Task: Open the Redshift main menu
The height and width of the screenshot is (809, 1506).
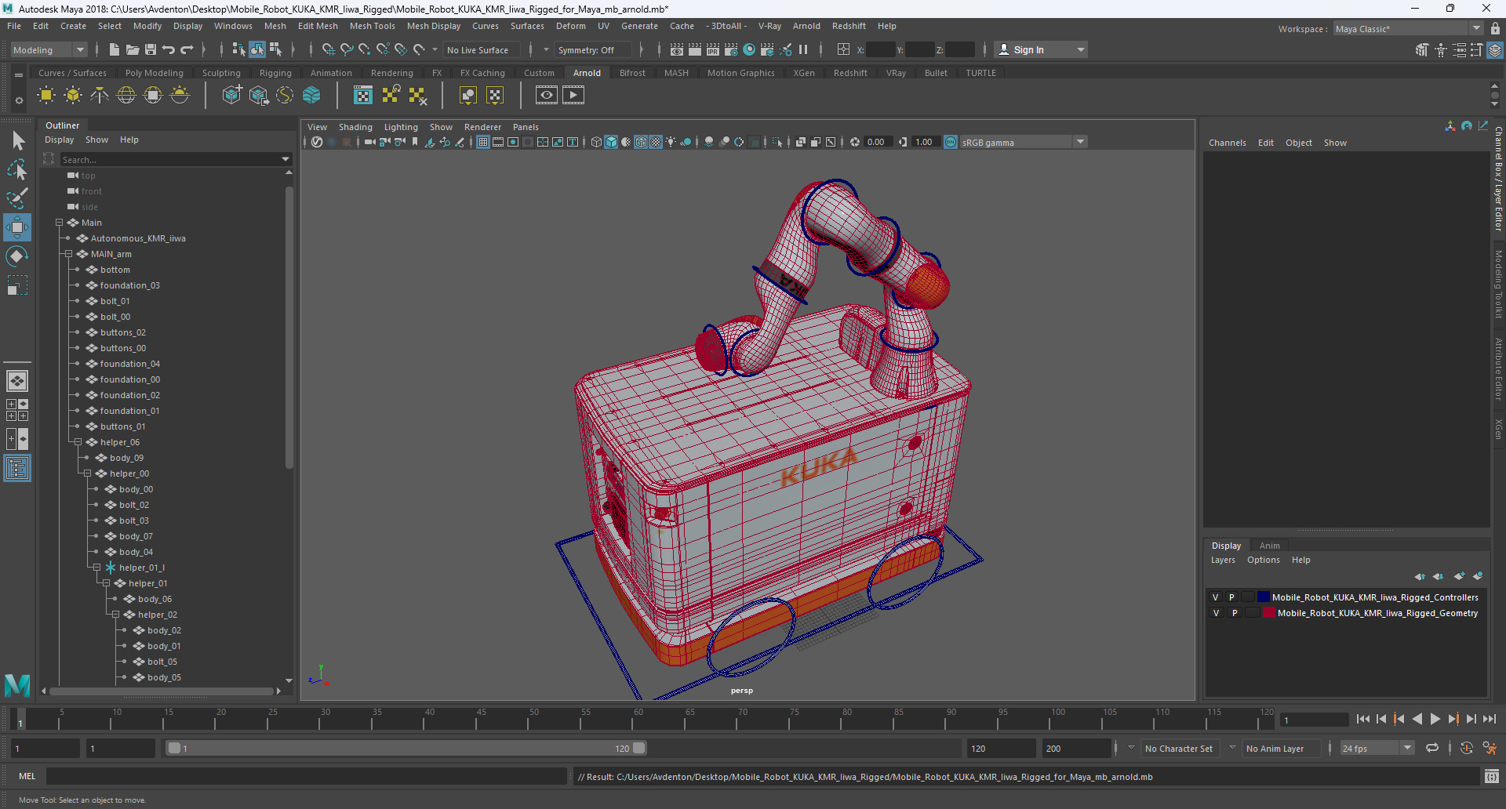Action: tap(849, 26)
